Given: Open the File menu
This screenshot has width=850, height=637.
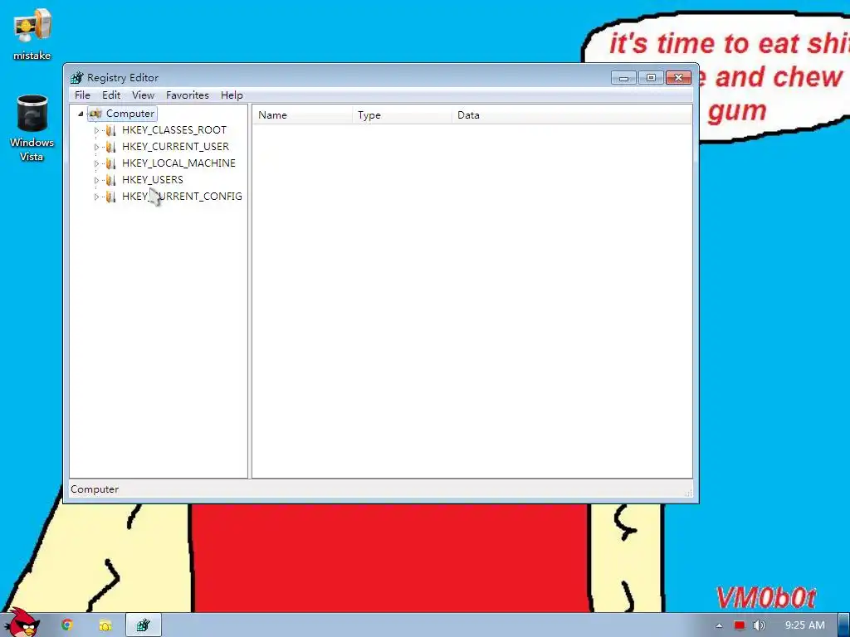Looking at the screenshot, I should click(82, 95).
